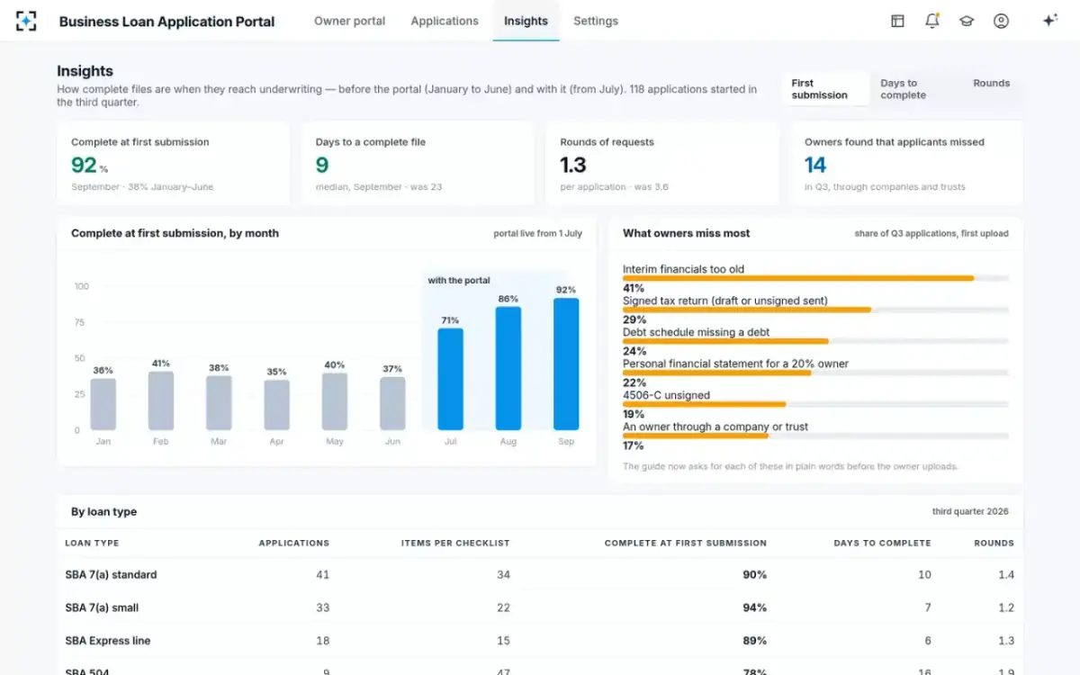
Task: Select the Insights tab
Action: pos(526,21)
